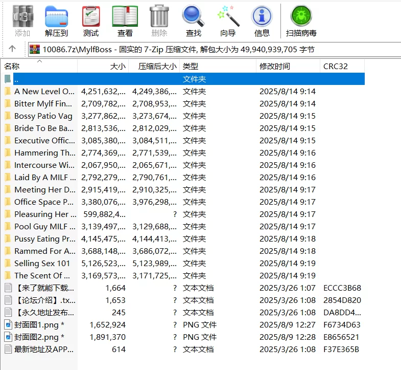Click the 删除 (Delete) trash icon
Viewport: 401px width, 370px height.
click(x=159, y=16)
